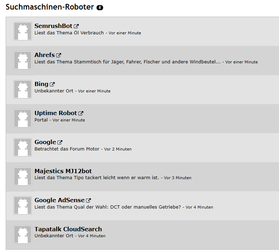Open Google AdSense external link icon
This screenshot has width=279, height=250.
point(89,200)
